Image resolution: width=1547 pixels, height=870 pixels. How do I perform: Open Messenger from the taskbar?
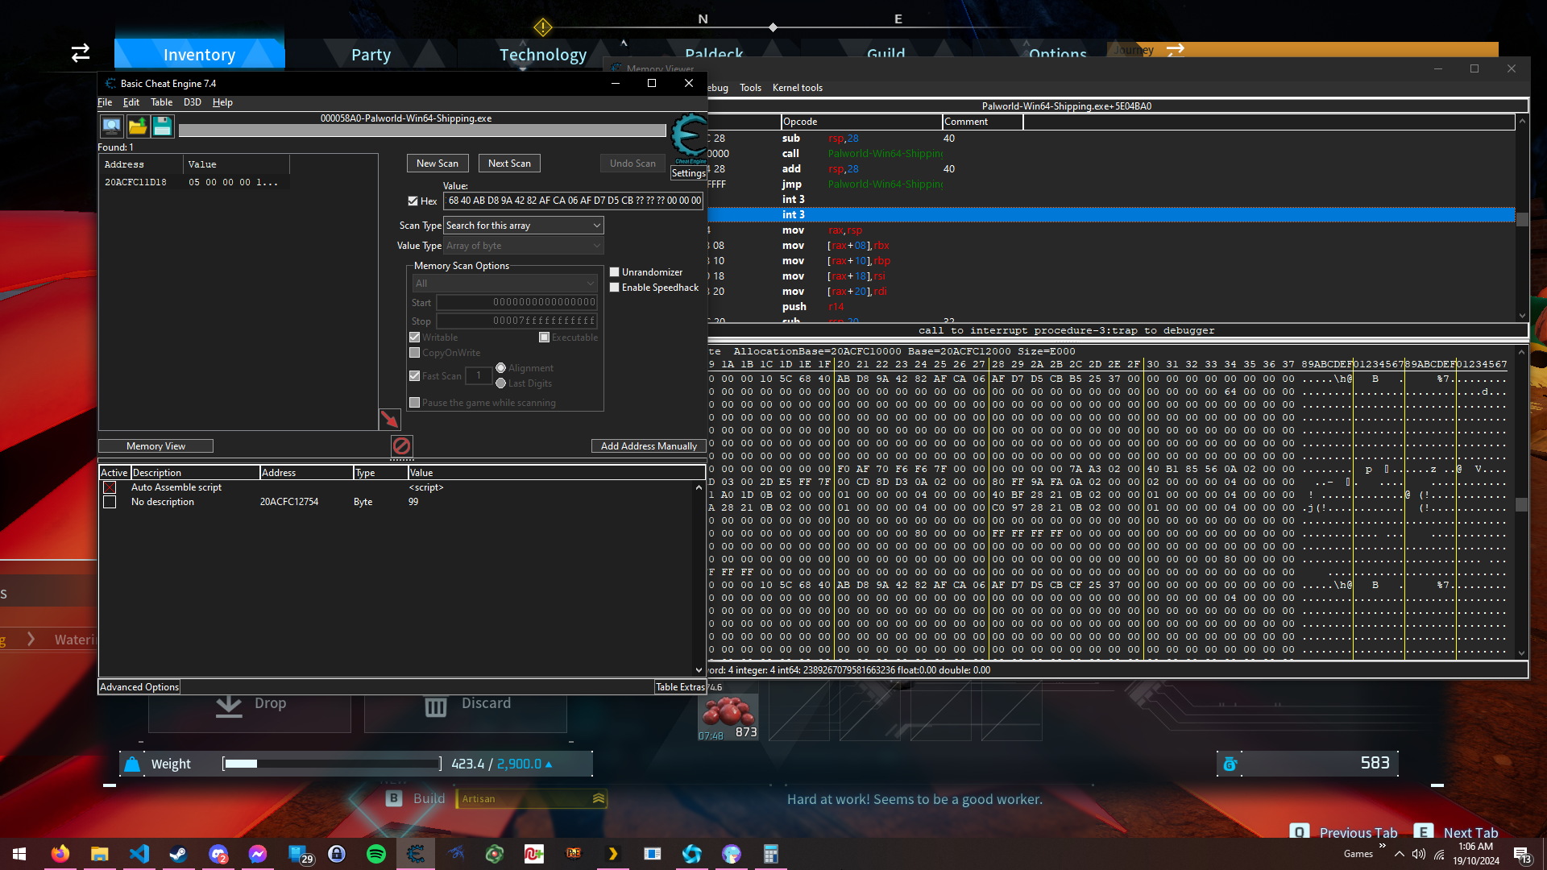click(x=258, y=854)
